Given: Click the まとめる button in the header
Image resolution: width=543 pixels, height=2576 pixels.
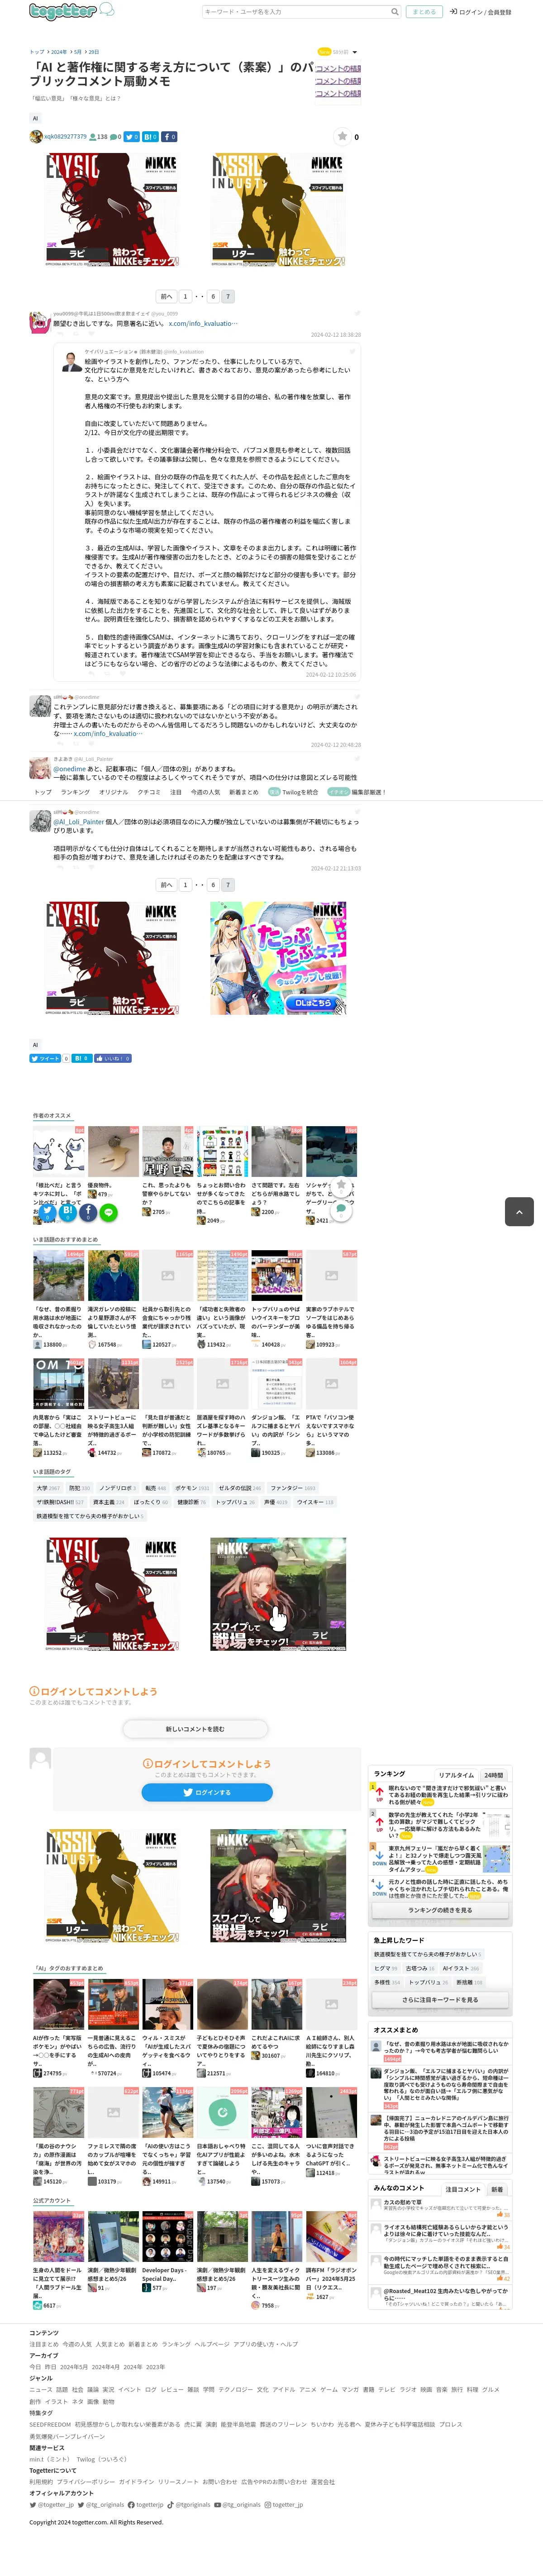Looking at the screenshot, I should (x=424, y=12).
